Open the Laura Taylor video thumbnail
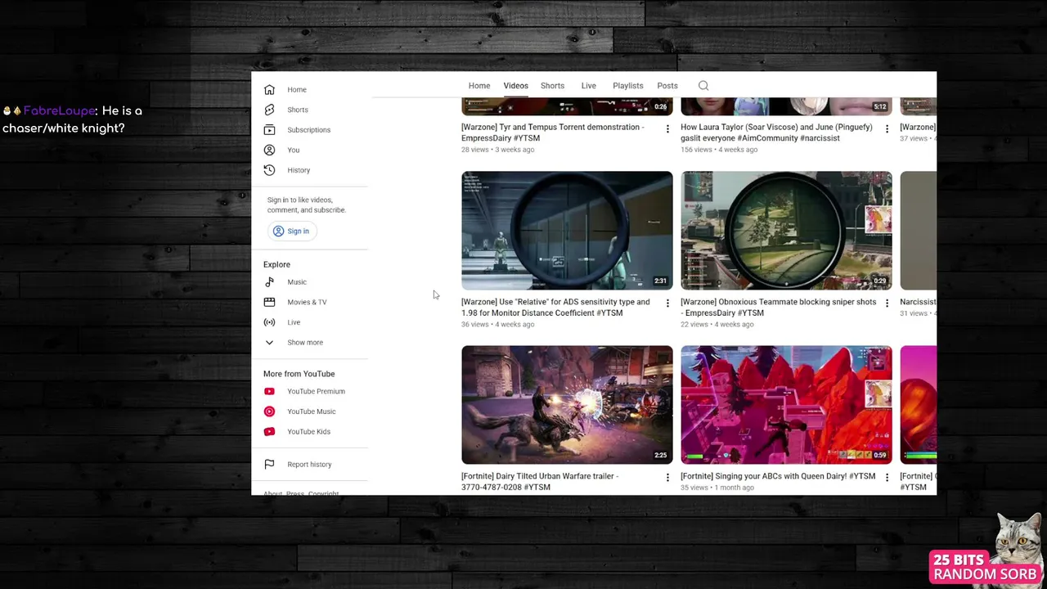 [786, 106]
